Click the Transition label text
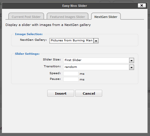 52,66
